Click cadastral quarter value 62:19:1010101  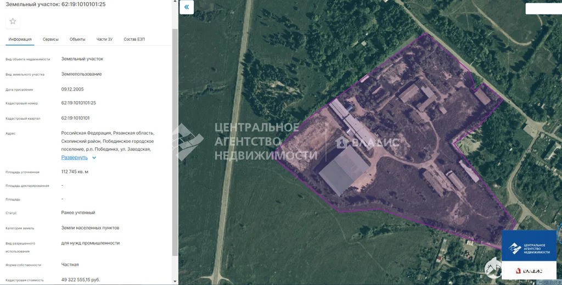pos(75,118)
